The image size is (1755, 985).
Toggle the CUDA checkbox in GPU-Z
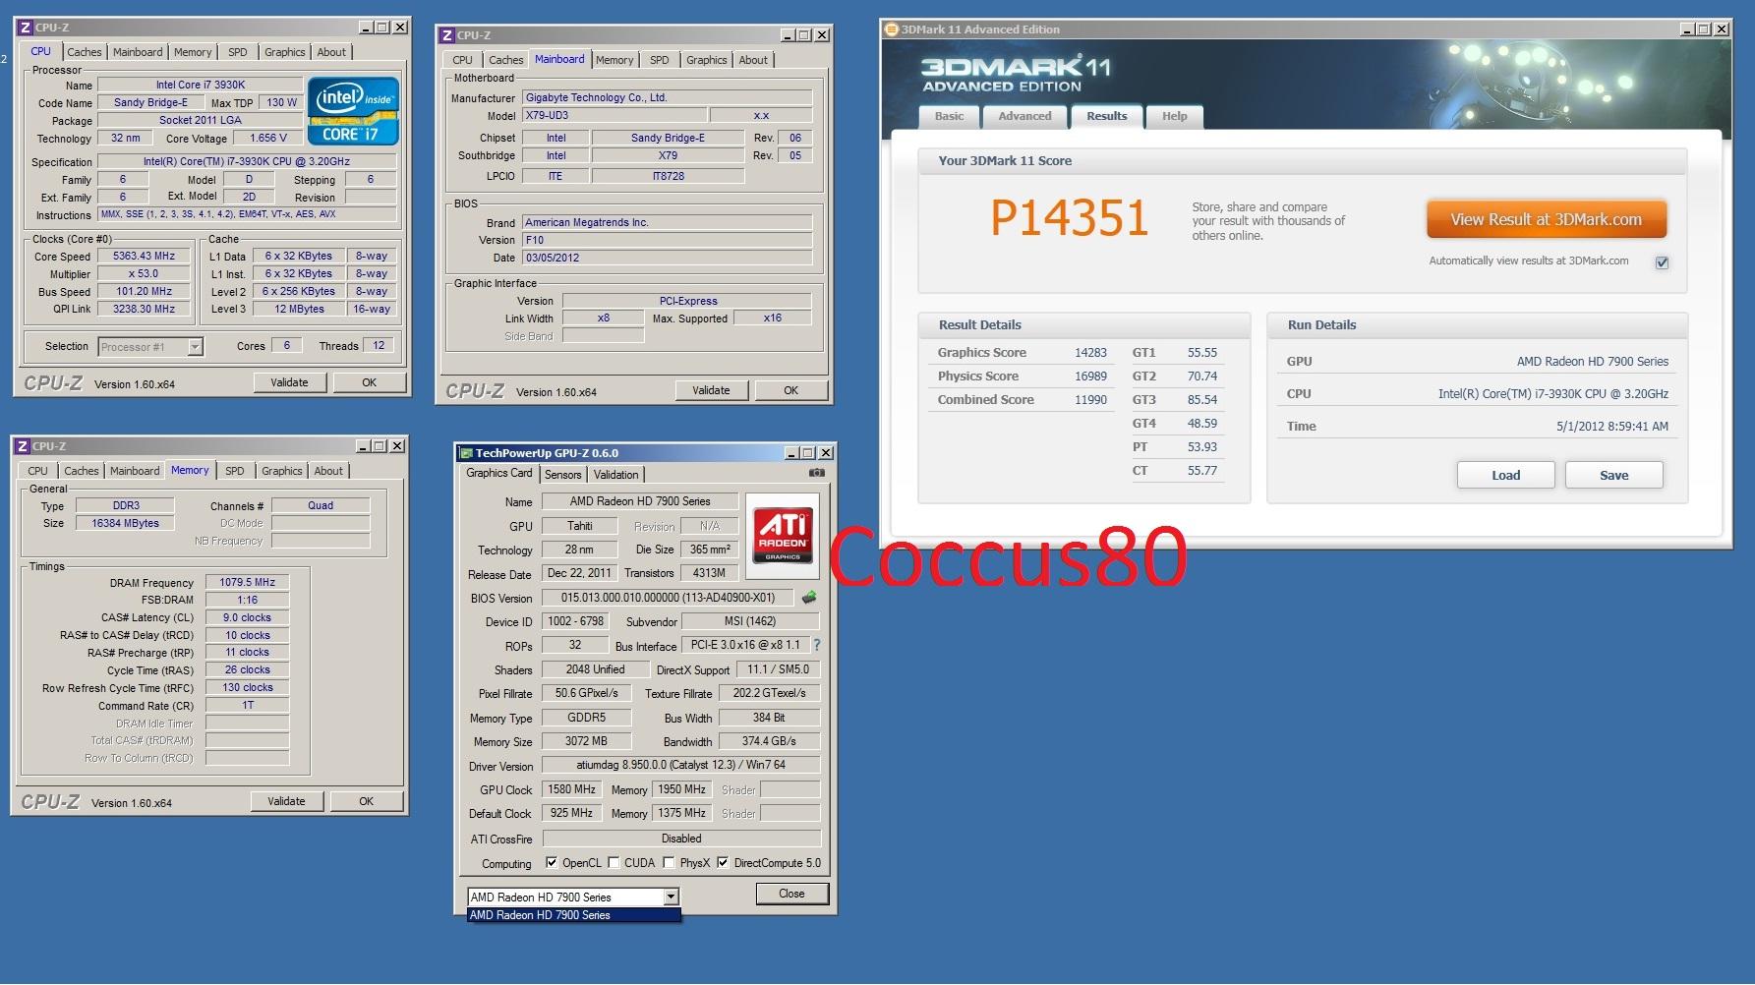(614, 862)
